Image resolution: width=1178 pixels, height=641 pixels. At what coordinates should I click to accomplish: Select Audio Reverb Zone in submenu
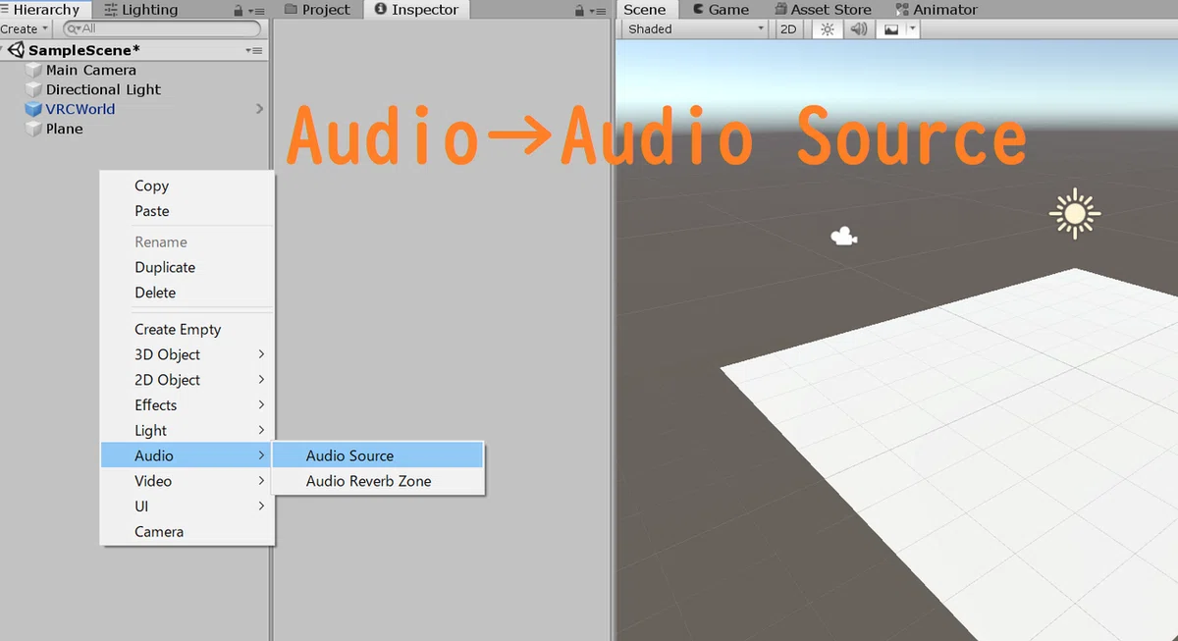[378, 481]
